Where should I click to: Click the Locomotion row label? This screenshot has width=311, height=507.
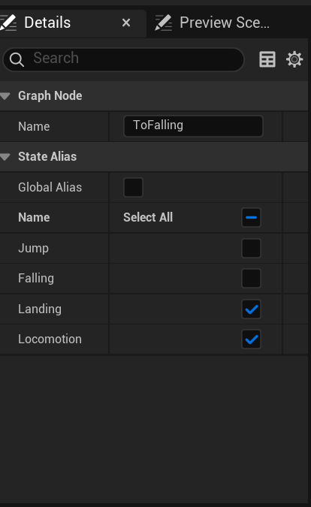click(x=50, y=340)
